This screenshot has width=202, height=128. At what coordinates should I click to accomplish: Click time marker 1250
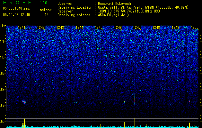coord(195,28)
